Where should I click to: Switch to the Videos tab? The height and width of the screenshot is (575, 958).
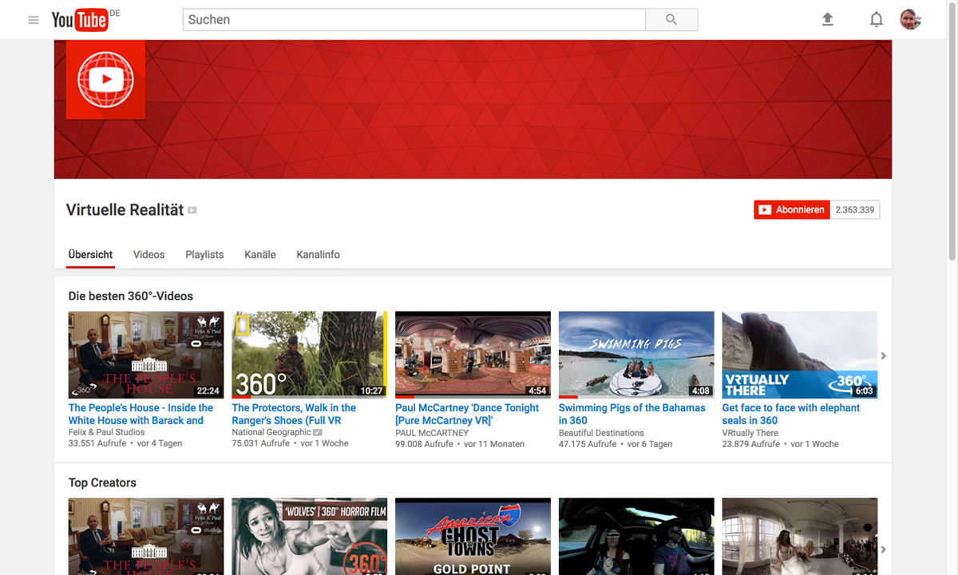pyautogui.click(x=148, y=255)
